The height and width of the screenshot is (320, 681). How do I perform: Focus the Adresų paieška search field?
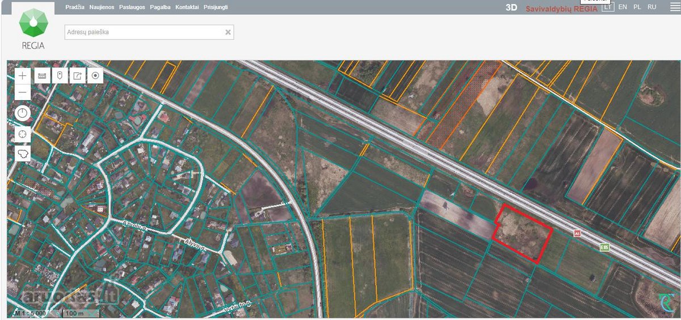tap(149, 32)
